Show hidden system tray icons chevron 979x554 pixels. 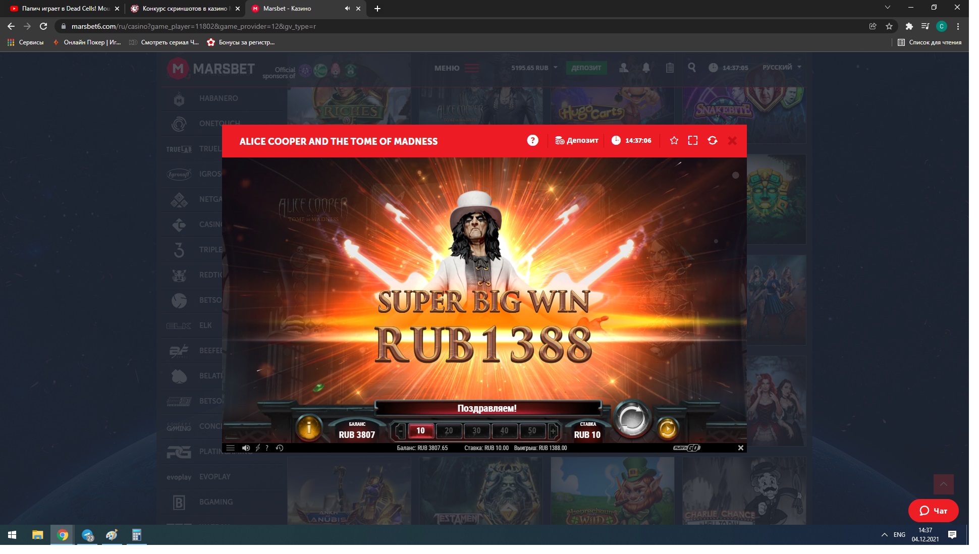(x=884, y=534)
